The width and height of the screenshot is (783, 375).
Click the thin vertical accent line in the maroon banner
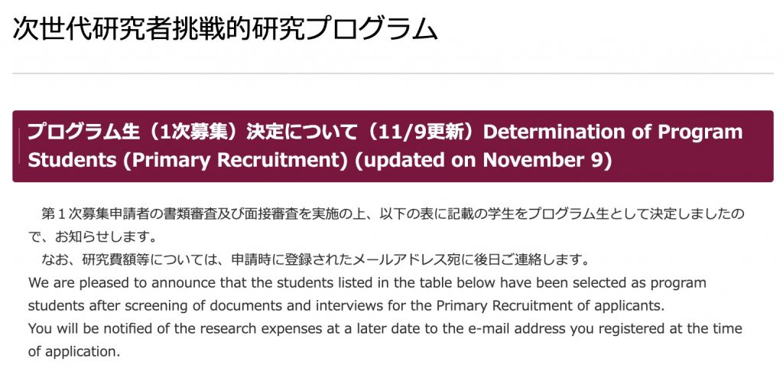pyautogui.click(x=19, y=146)
